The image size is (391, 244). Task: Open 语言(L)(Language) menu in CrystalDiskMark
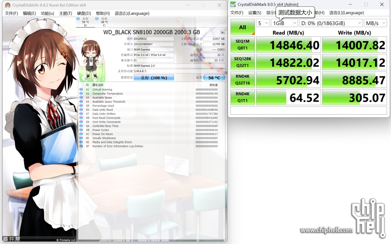point(347,13)
